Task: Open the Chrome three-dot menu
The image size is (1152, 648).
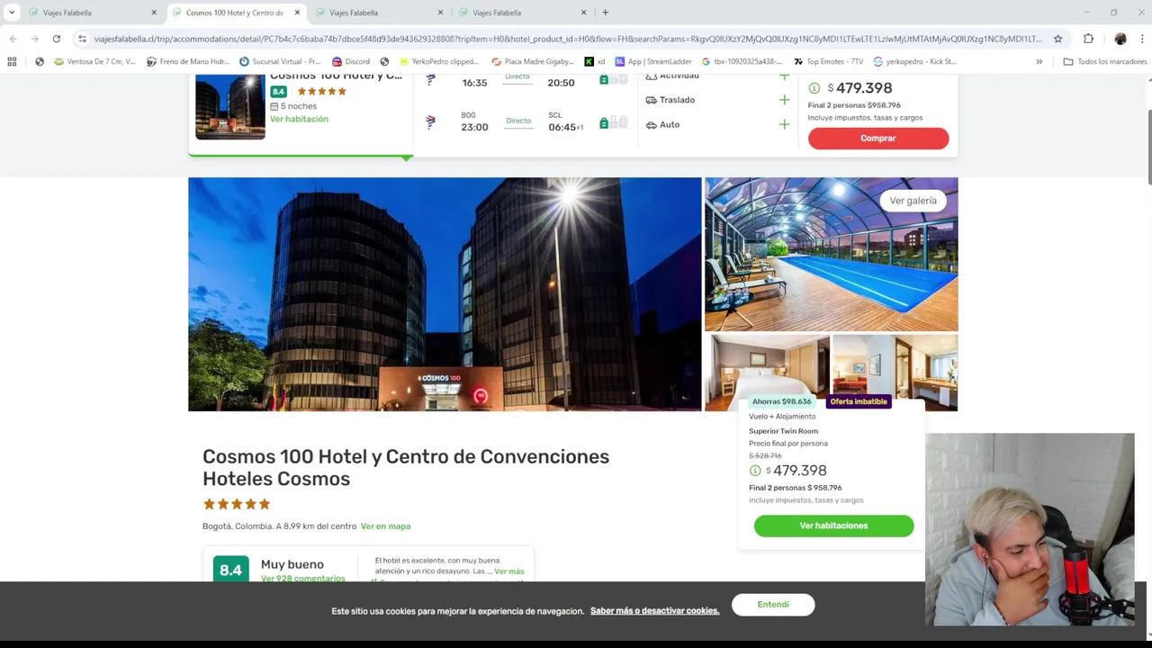Action: click(x=1142, y=39)
